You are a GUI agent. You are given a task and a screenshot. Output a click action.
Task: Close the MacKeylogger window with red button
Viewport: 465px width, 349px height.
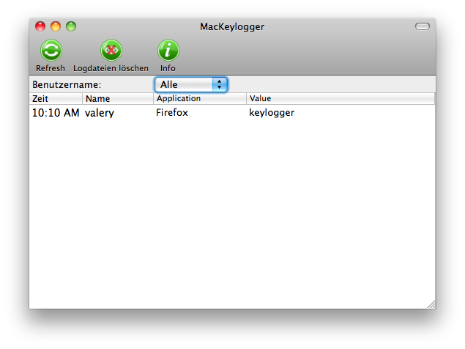(x=40, y=26)
